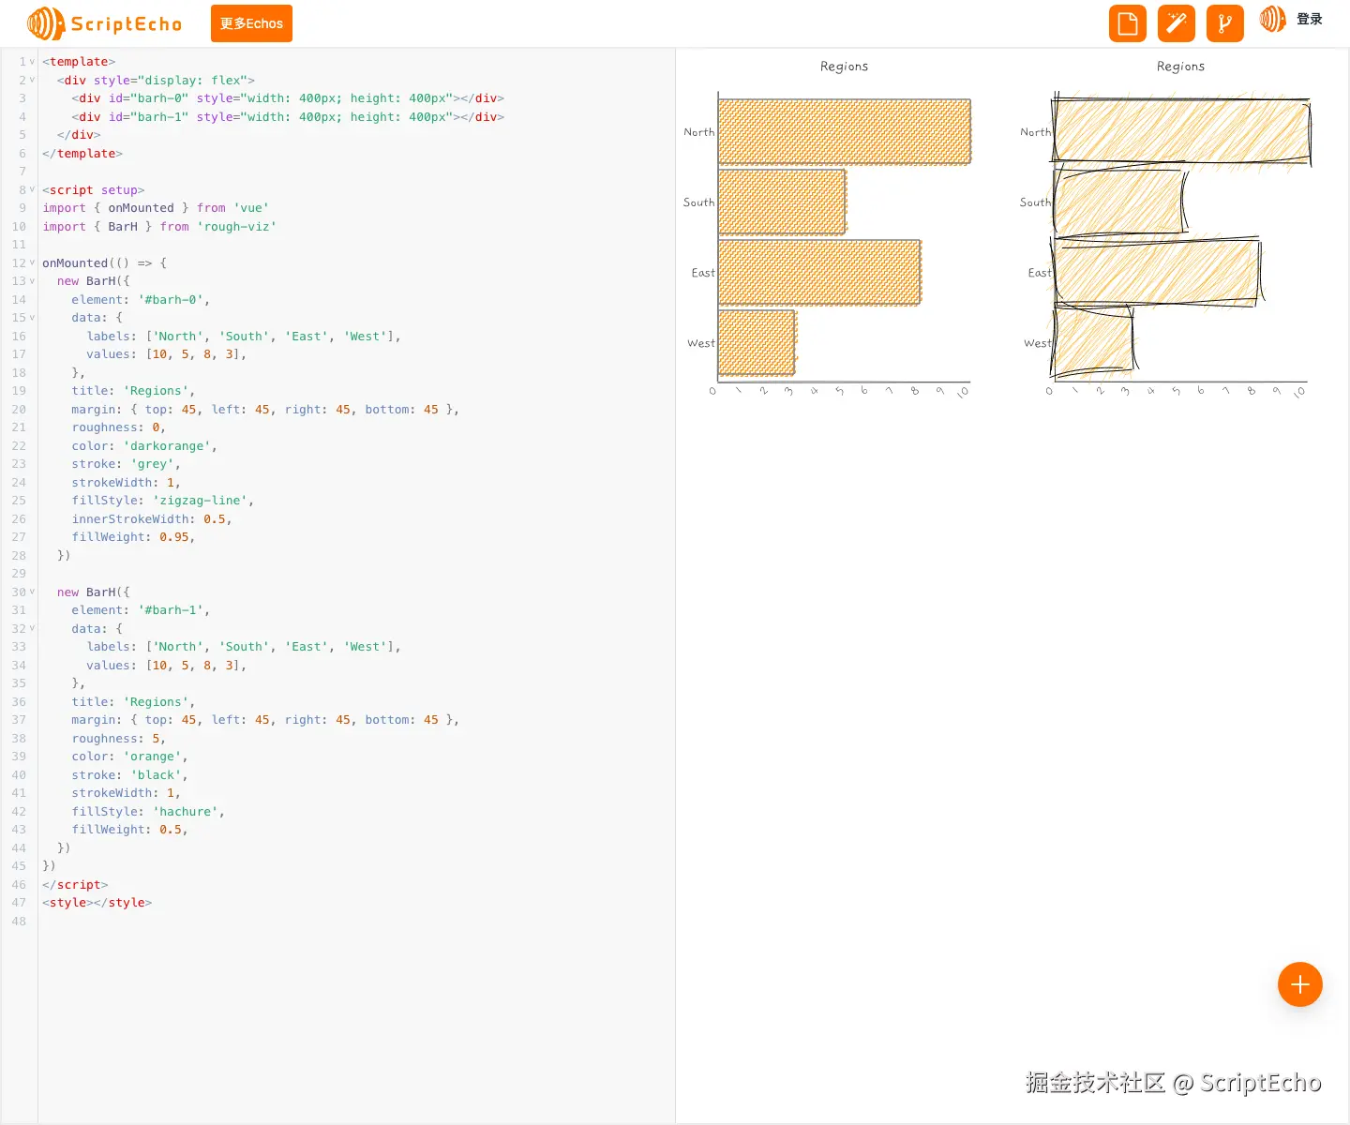Screen dimensions: 1350x1125
Task: Click the git branch fork icon button
Action: click(x=1225, y=23)
